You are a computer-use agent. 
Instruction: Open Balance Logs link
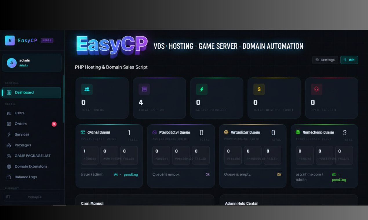coord(26,177)
